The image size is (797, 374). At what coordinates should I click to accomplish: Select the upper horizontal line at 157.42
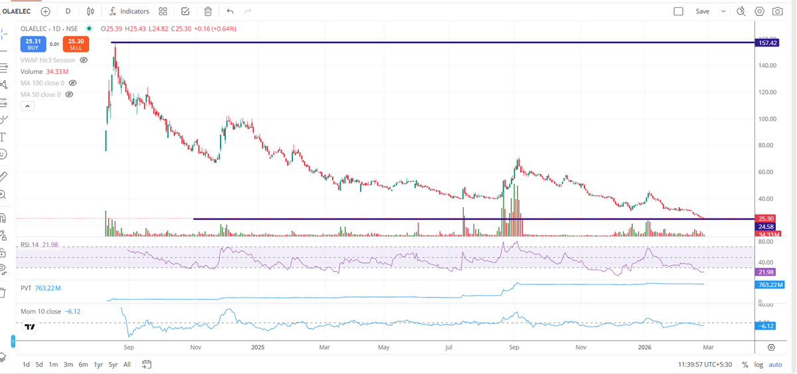(432, 43)
